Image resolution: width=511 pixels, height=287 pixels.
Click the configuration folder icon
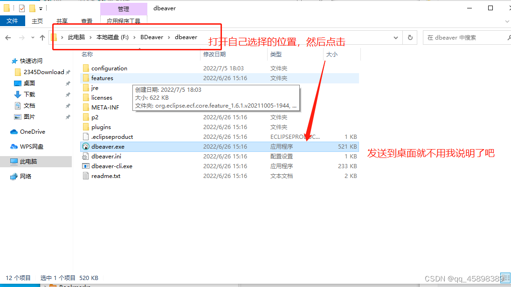click(x=86, y=68)
